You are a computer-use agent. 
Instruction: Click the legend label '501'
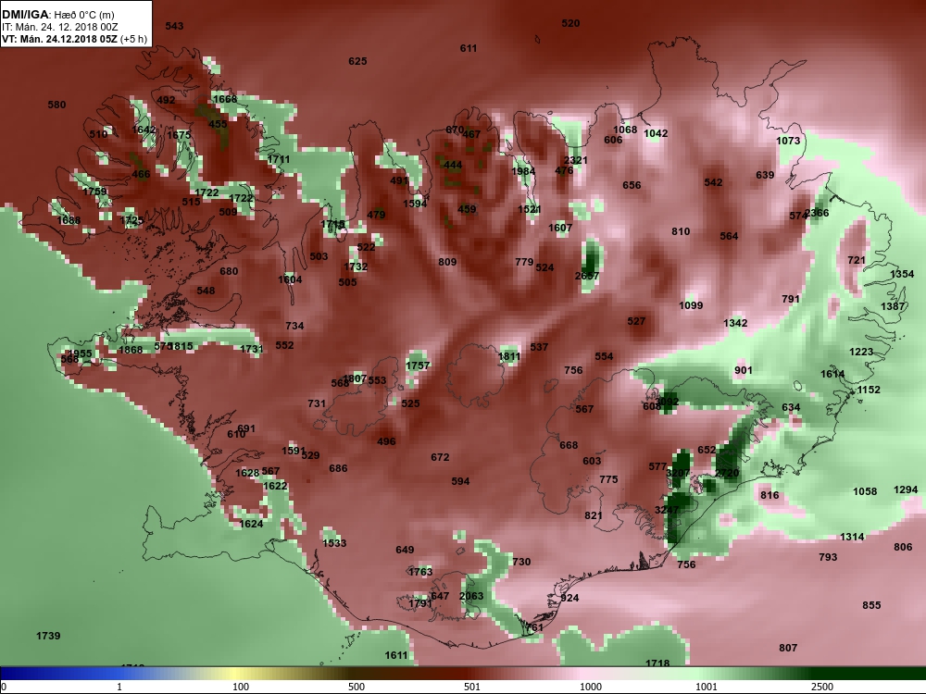tap(472, 687)
